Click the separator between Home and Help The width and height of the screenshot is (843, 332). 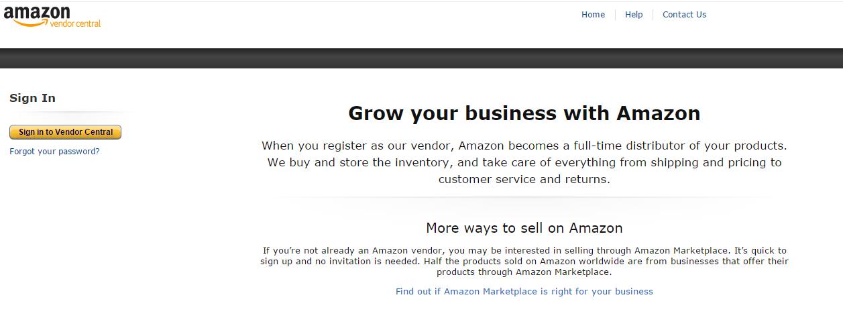coord(615,15)
